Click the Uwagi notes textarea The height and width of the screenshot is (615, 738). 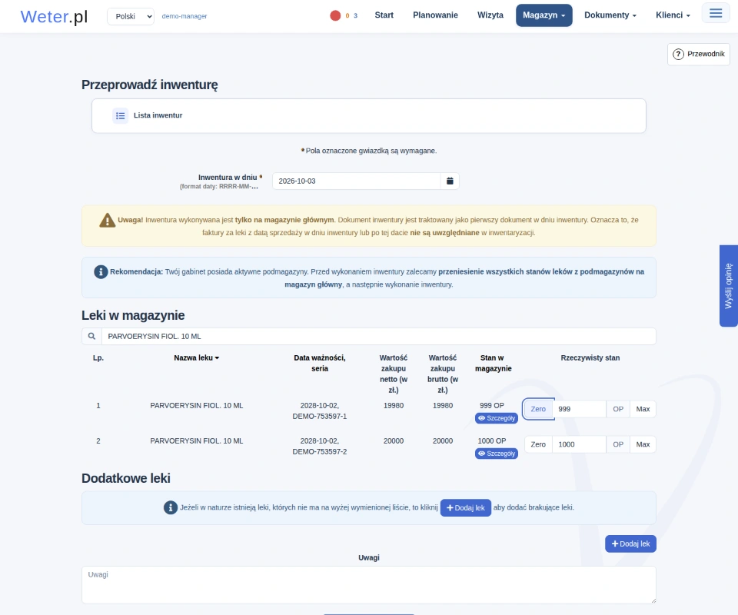point(369,585)
